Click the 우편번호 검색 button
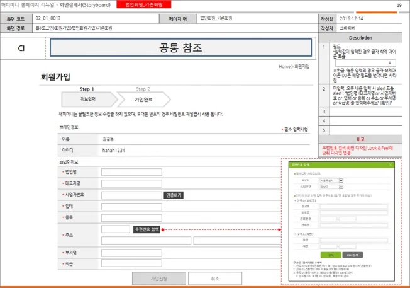This screenshot has width=410, height=288. 147,229
